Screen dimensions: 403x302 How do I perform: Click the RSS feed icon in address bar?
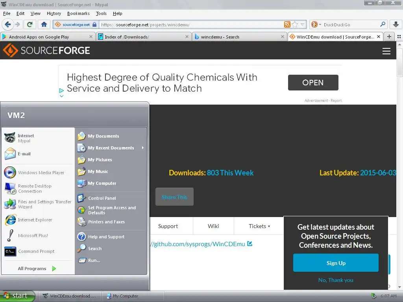pos(287,24)
